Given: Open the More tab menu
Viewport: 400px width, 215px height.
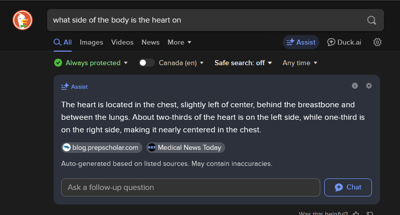Looking at the screenshot, I should 179,42.
